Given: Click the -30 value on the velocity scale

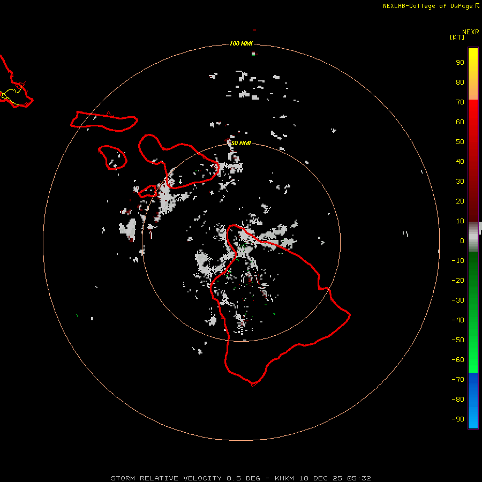Looking at the screenshot, I should (458, 300).
